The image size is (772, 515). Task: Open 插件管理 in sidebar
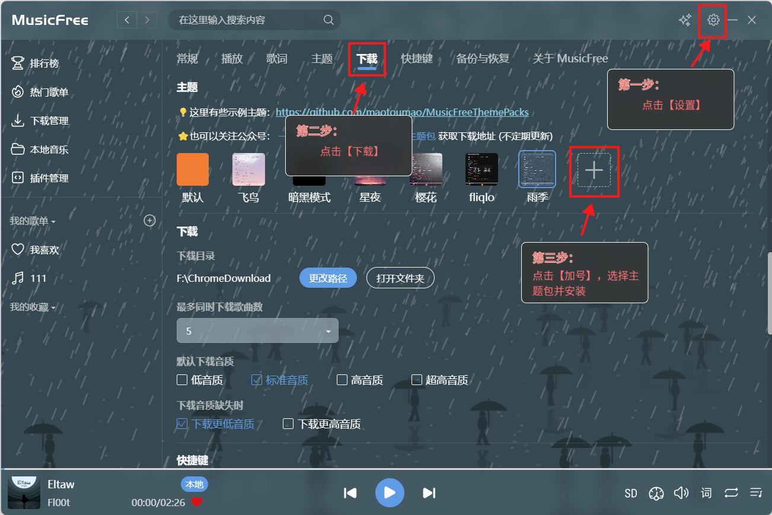click(81, 178)
